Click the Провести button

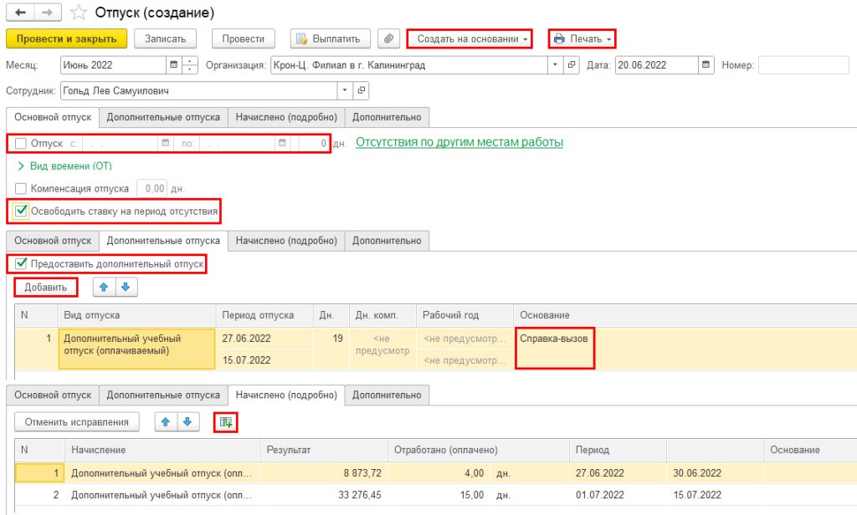[244, 38]
